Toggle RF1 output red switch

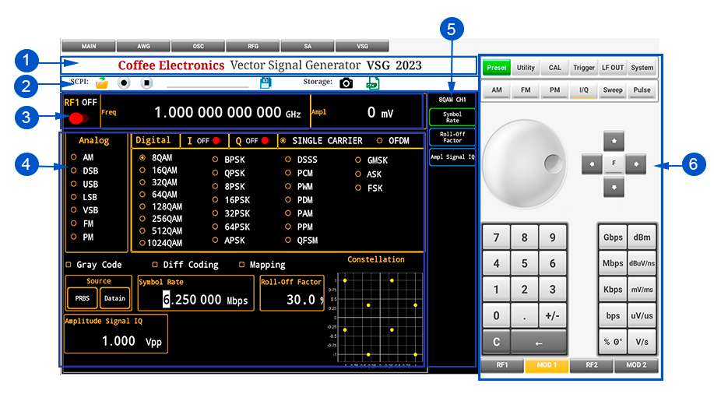coord(79,118)
